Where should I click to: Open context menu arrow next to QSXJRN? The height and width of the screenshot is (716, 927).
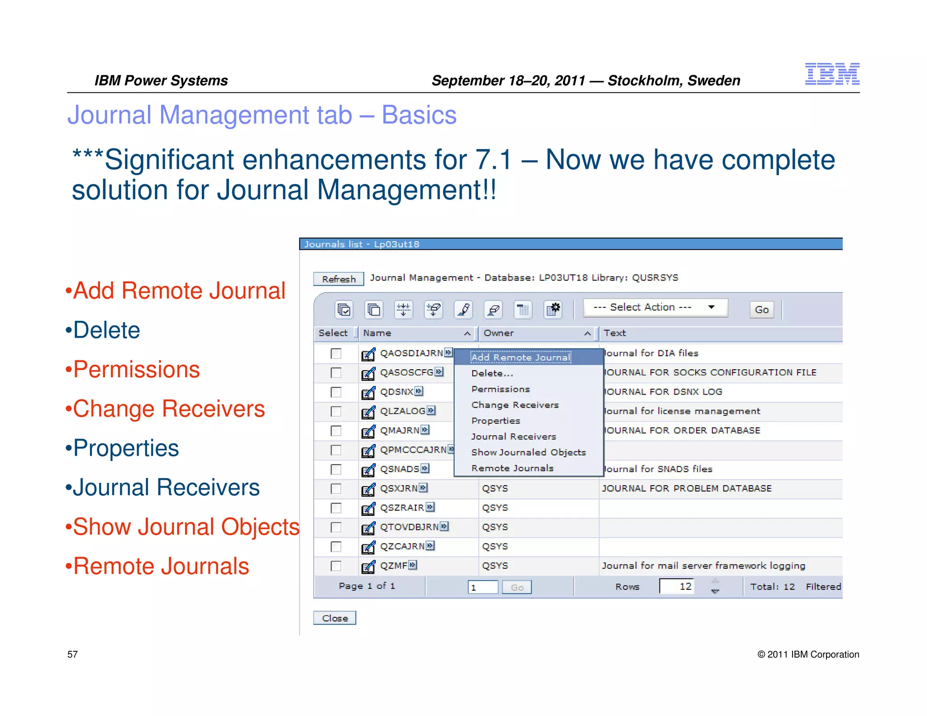[x=423, y=488]
